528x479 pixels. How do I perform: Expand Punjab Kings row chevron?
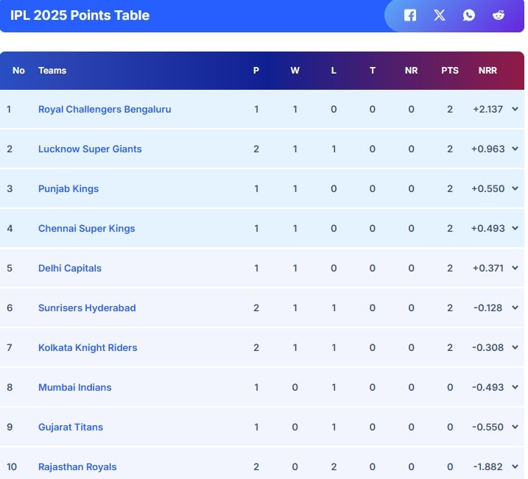515,188
